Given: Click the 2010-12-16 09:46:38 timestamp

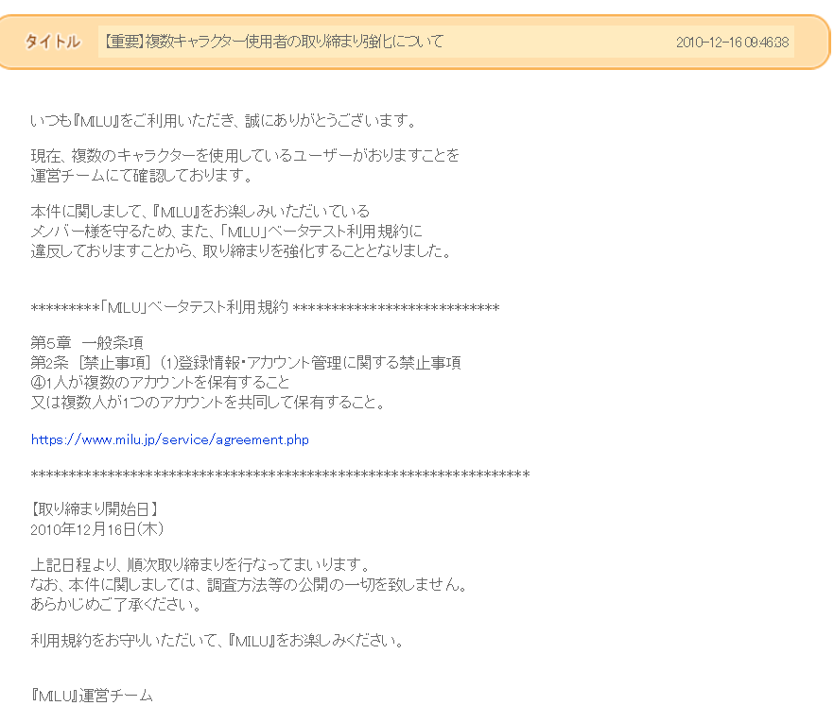Looking at the screenshot, I should [x=732, y=43].
